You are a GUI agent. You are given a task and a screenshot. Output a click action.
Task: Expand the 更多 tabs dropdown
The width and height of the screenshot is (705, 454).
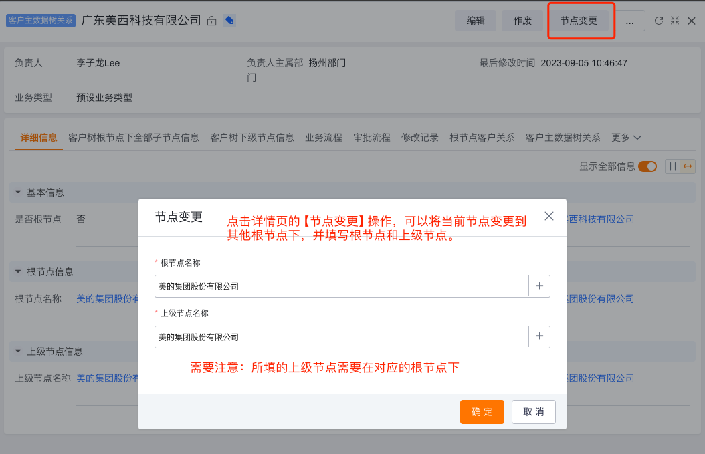tap(626, 138)
